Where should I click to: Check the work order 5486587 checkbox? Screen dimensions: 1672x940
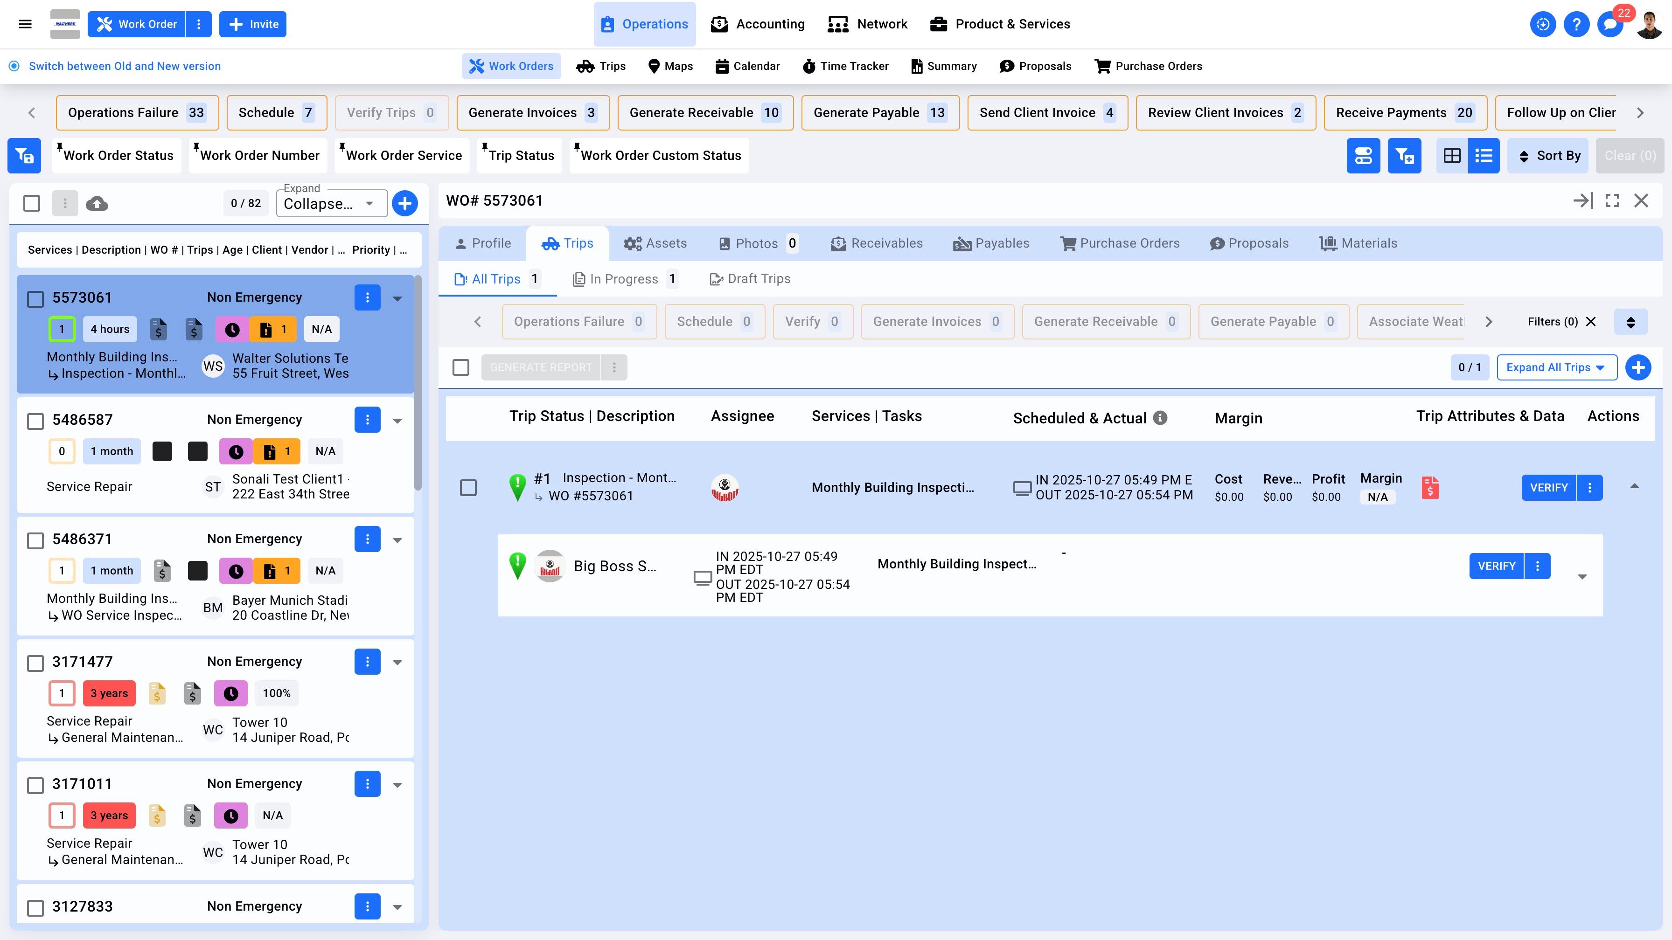pyautogui.click(x=36, y=421)
